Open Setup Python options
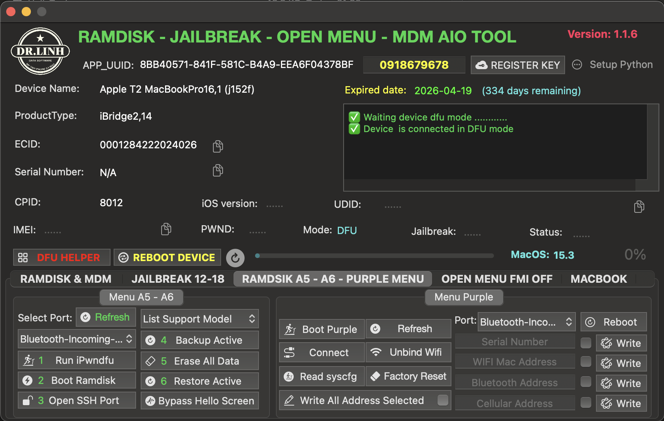Image resolution: width=664 pixels, height=421 pixels. click(613, 65)
